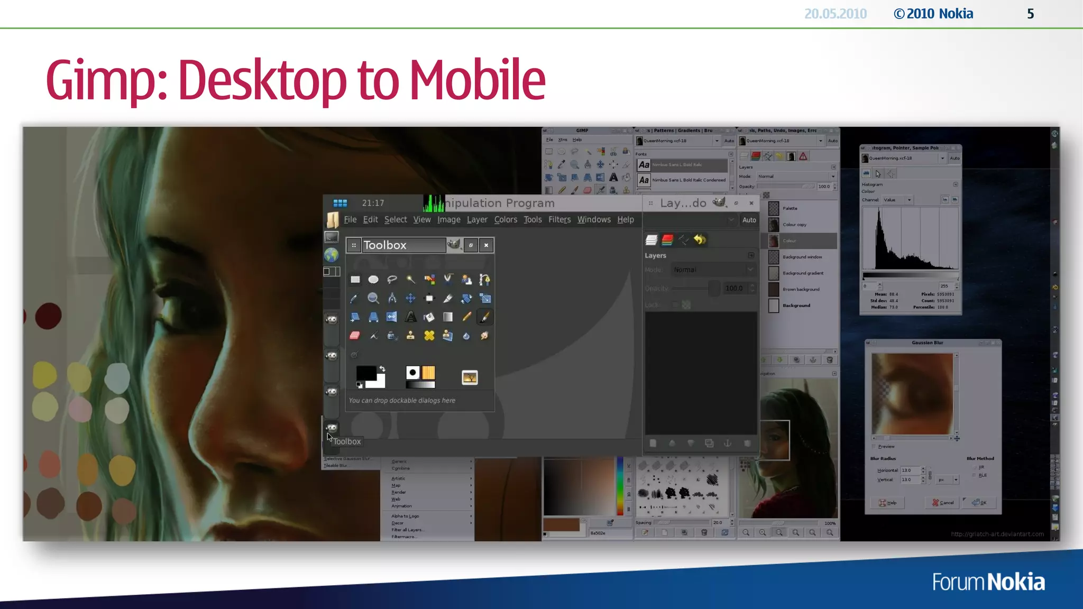Open the Channel Value dropdown in Histogram
Image resolution: width=1083 pixels, height=609 pixels.
(x=897, y=200)
